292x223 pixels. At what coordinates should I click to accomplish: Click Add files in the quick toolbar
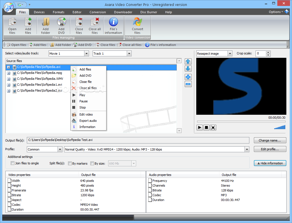[38, 45]
